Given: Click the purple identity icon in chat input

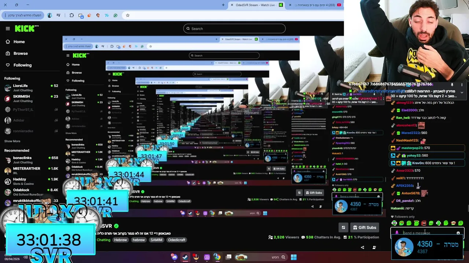Looking at the screenshot, I should click(x=397, y=233).
